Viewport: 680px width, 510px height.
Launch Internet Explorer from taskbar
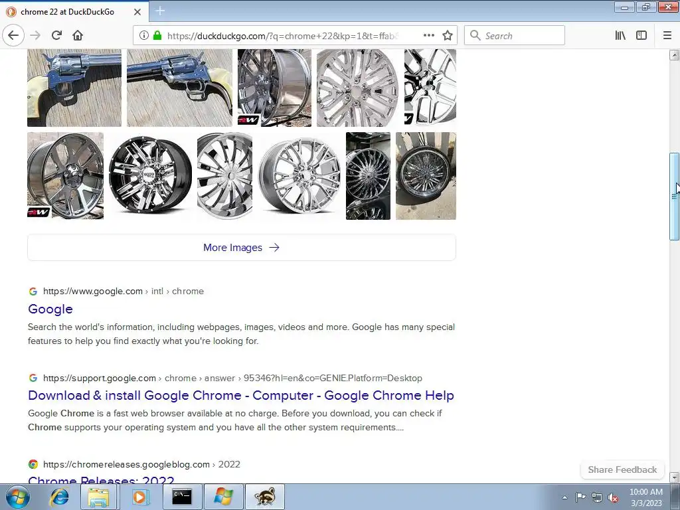[59, 497]
